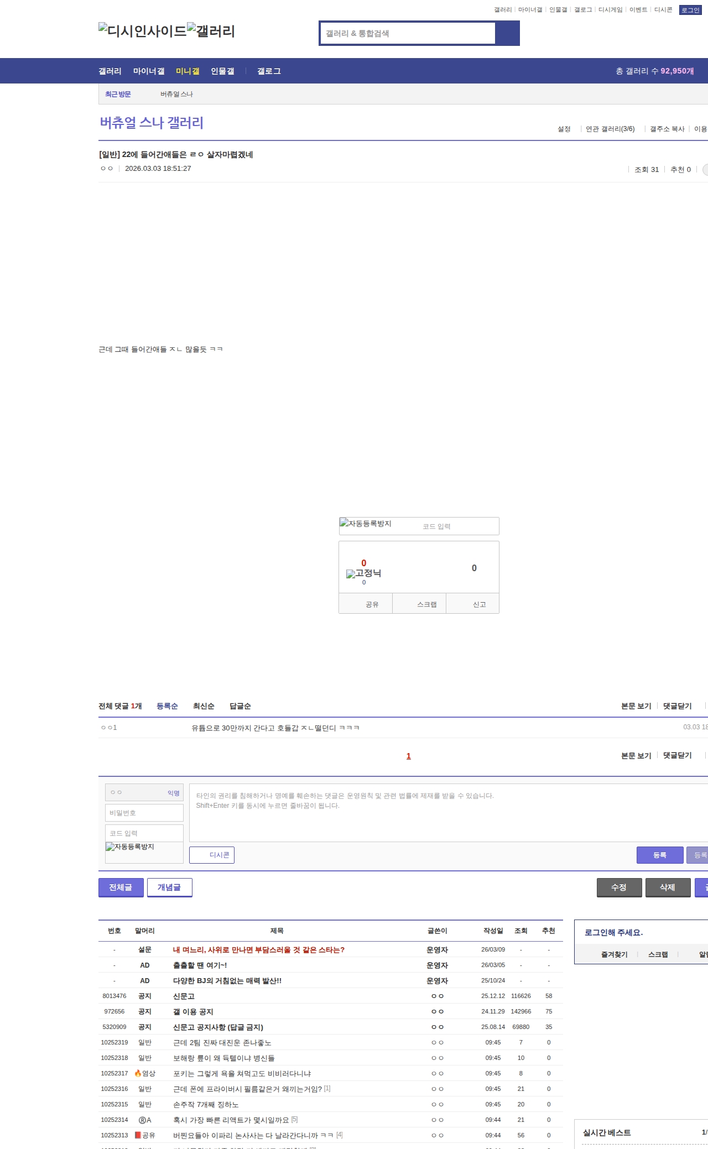Sort comments by 답글순
The height and width of the screenshot is (1149, 708).
click(x=240, y=706)
